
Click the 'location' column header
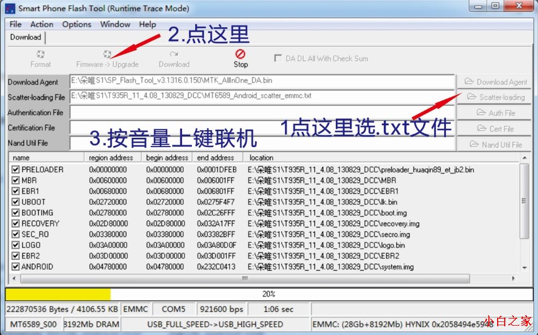point(381,158)
